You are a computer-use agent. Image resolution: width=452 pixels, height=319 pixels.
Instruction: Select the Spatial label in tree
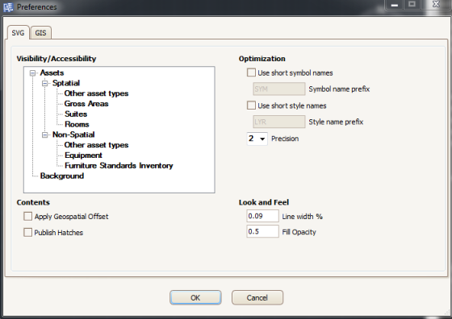(66, 83)
